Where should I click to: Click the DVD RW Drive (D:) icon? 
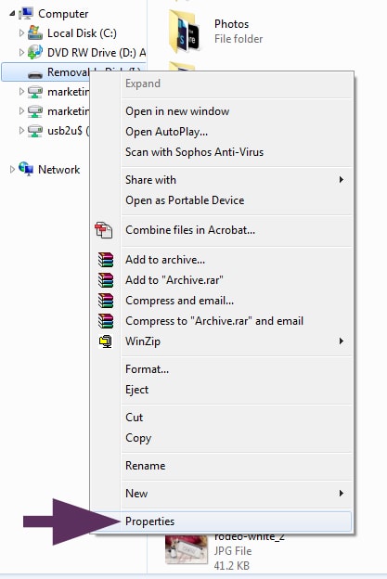35,53
